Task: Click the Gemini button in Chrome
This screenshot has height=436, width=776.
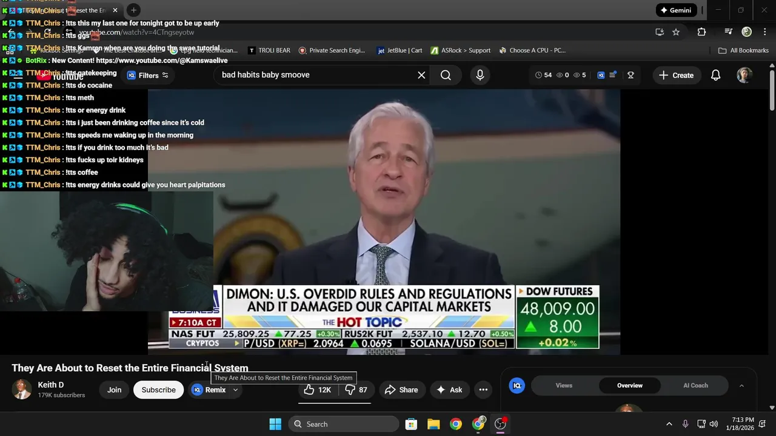Action: (x=675, y=10)
